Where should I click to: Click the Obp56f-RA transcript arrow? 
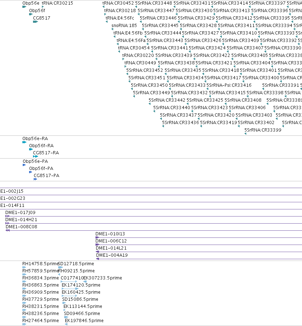click(31, 149)
